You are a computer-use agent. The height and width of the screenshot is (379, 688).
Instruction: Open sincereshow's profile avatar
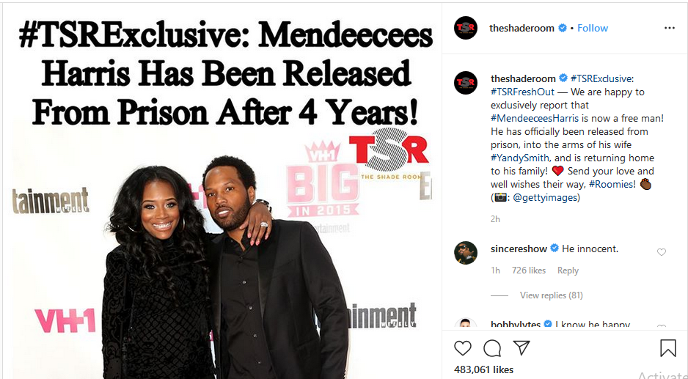pos(466,253)
